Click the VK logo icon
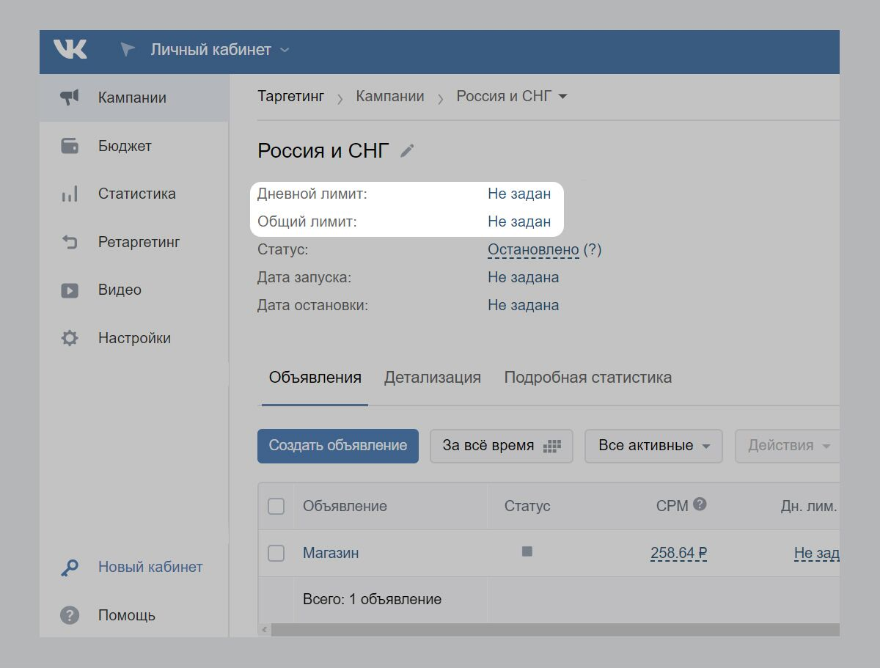This screenshot has width=880, height=668. pyautogui.click(x=70, y=50)
